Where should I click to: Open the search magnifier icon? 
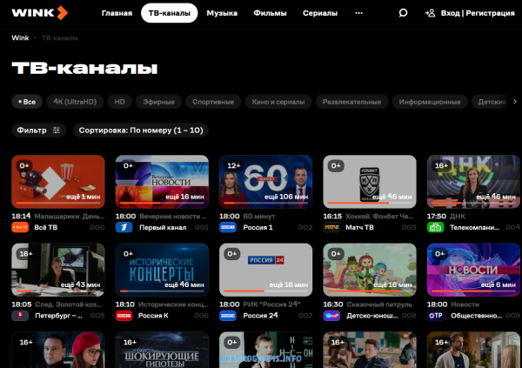[x=403, y=13]
